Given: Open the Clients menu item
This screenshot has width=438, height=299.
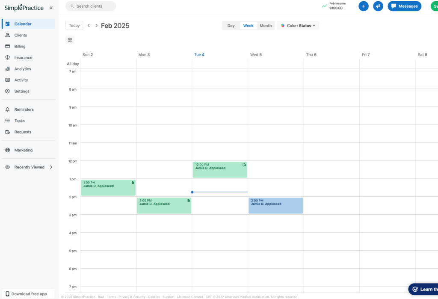Looking at the screenshot, I should click(21, 35).
